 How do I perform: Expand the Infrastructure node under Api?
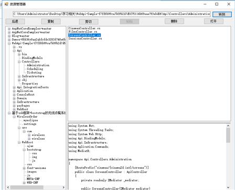19,76
